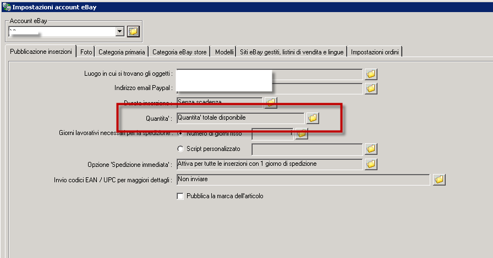Viewport: 493px width, 258px height.
Task: Open the folder button beside Account eBay dropdown
Action: pos(133,31)
